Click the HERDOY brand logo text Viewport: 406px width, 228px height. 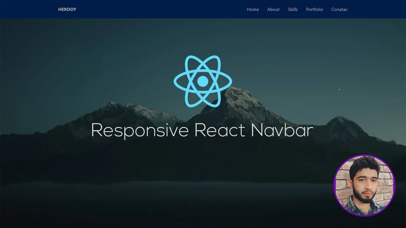tap(67, 9)
